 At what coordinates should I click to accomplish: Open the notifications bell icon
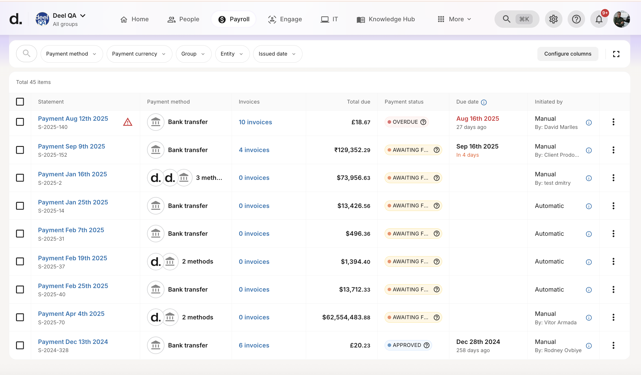[x=599, y=19]
